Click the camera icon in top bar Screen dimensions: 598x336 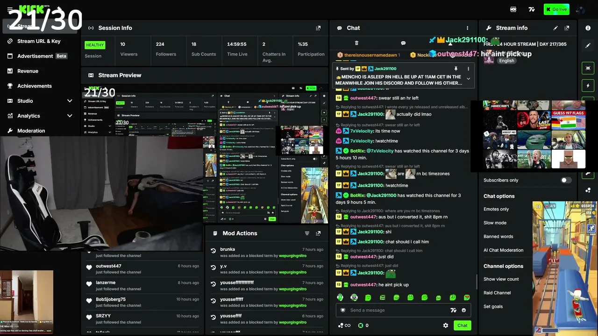[513, 9]
